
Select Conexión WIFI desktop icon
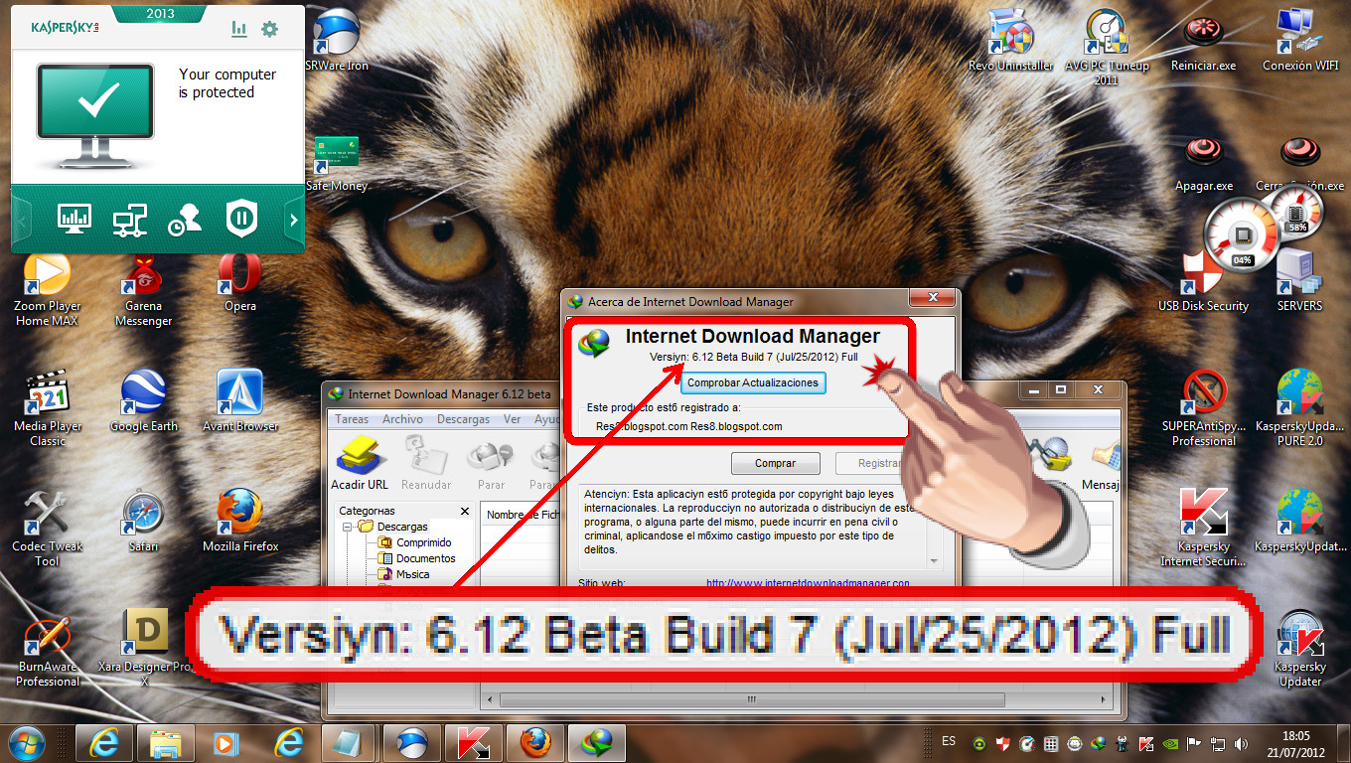(x=1299, y=40)
